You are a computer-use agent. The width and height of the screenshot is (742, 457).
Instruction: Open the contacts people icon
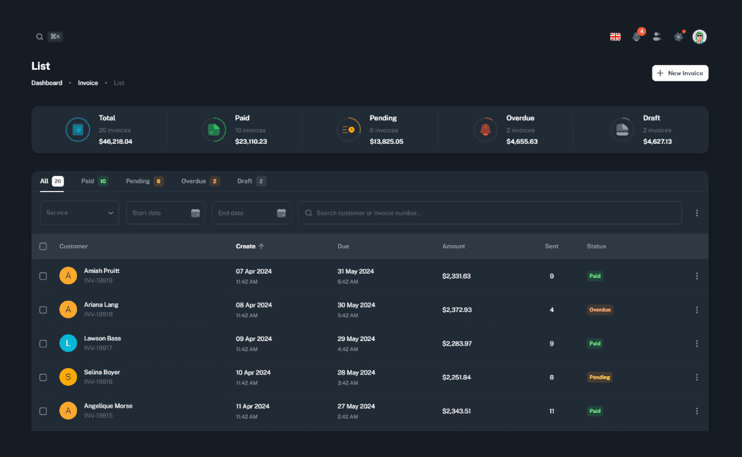tap(657, 37)
